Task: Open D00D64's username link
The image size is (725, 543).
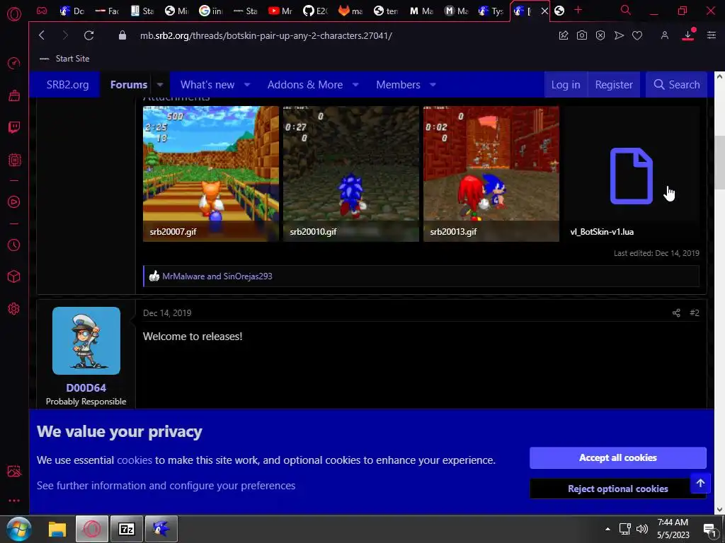Action: click(x=86, y=388)
